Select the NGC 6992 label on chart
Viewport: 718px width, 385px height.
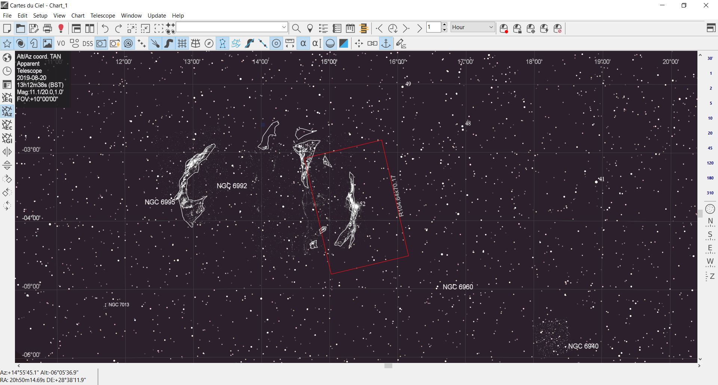coord(232,186)
